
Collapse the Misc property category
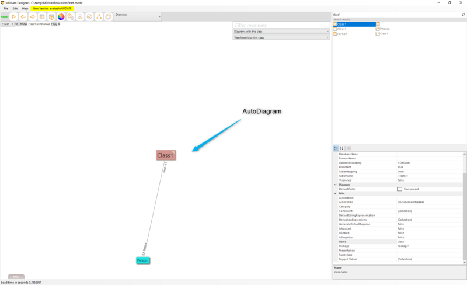[335, 193]
